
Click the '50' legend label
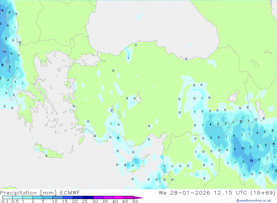tap(135, 201)
